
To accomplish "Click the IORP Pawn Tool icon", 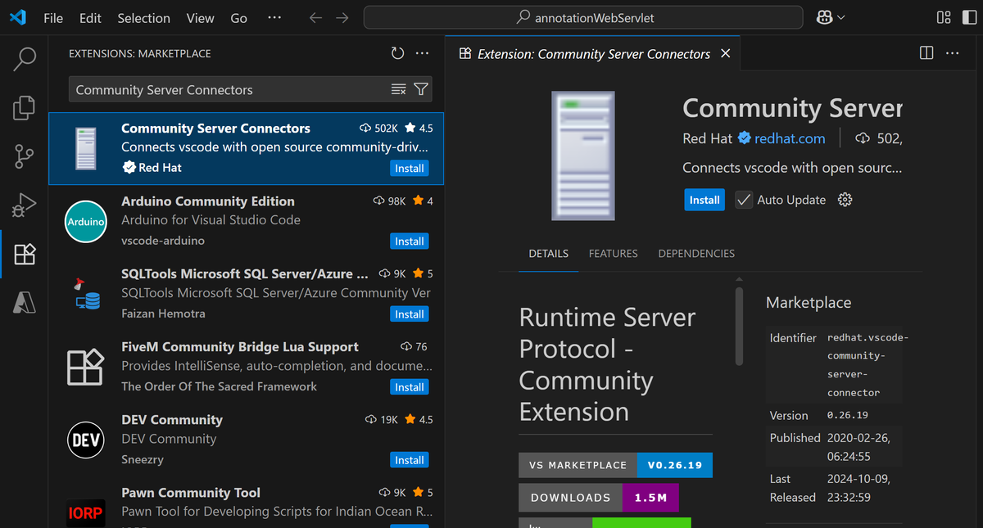I will [x=86, y=513].
